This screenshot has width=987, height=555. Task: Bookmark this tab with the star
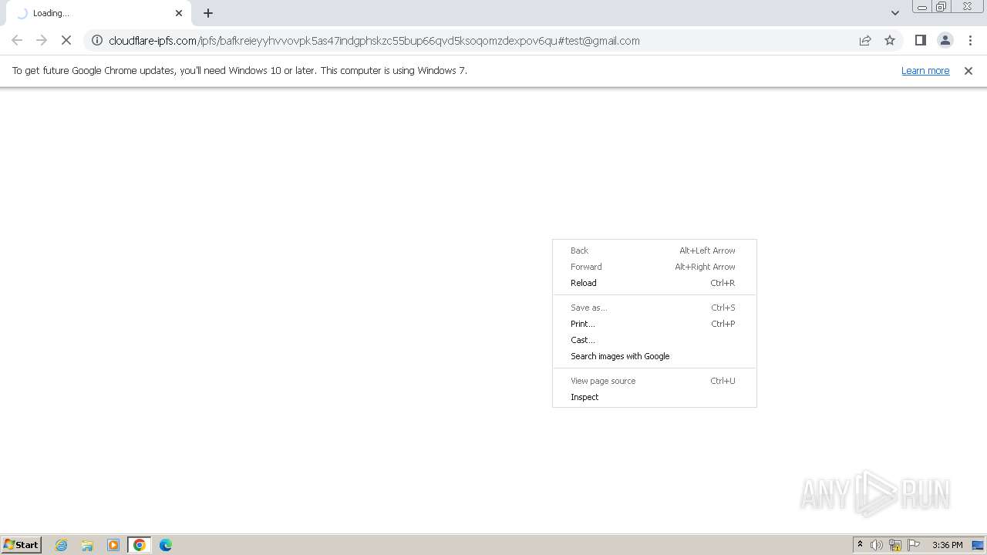coord(890,40)
